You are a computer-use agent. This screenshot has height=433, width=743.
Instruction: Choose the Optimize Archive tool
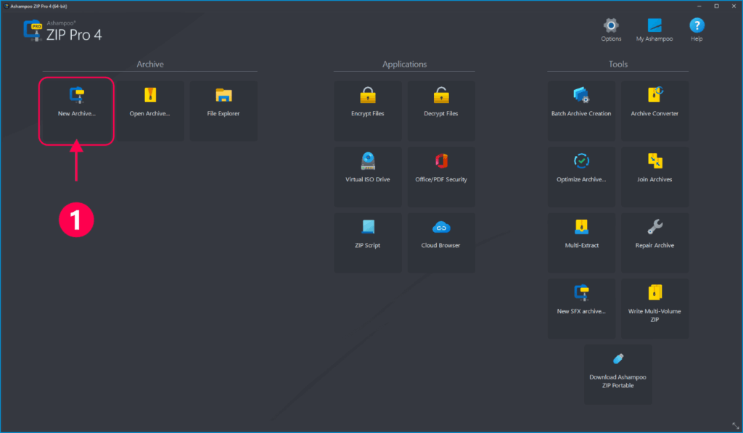coord(581,177)
